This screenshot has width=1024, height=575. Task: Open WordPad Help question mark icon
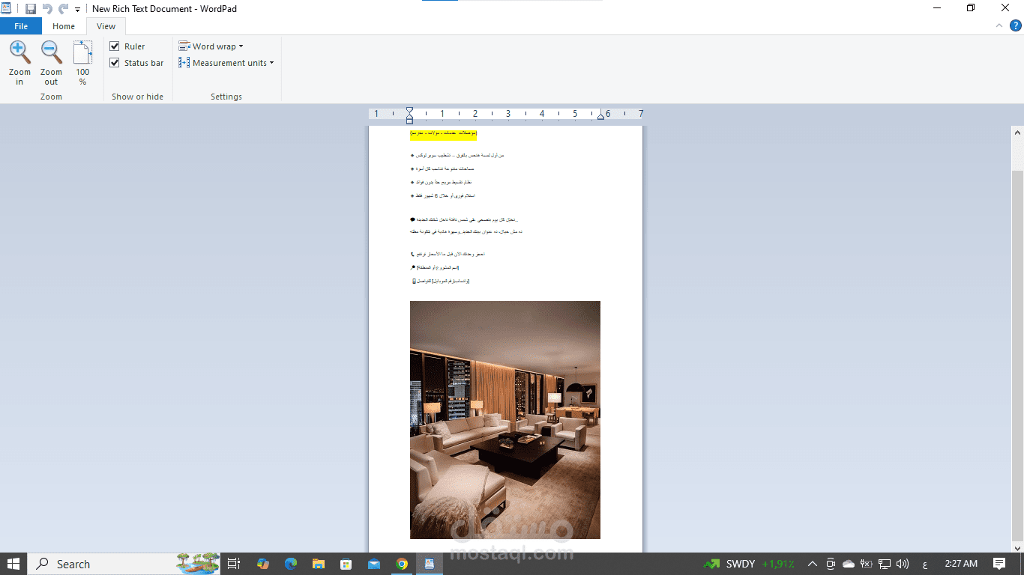(1015, 25)
